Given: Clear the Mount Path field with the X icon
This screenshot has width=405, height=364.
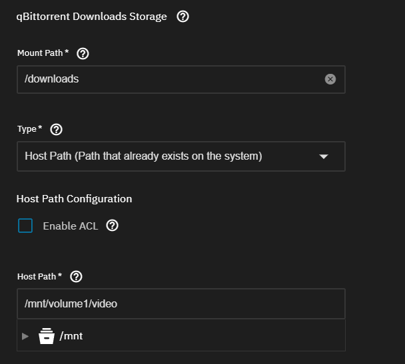Looking at the screenshot, I should [330, 79].
